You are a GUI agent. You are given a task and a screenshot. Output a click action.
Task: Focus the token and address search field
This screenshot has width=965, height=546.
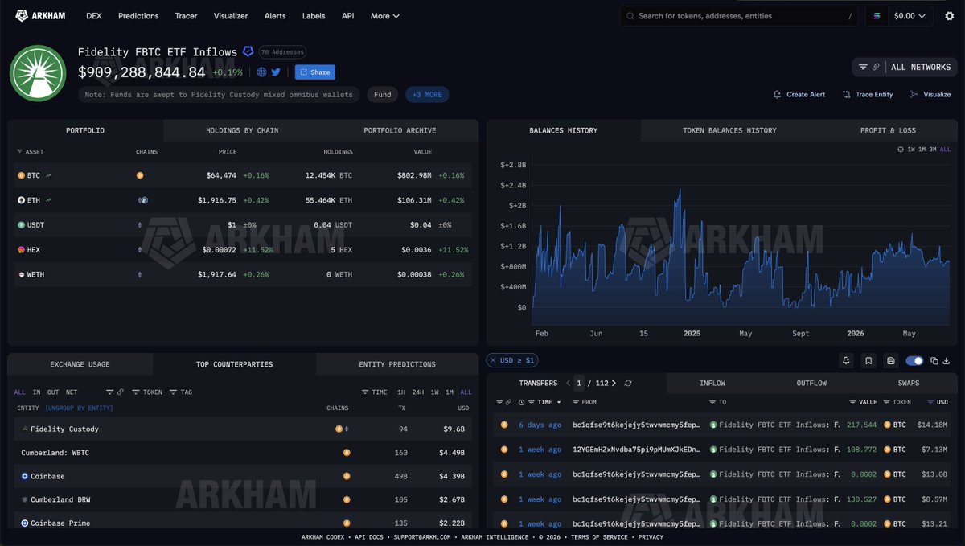(738, 16)
